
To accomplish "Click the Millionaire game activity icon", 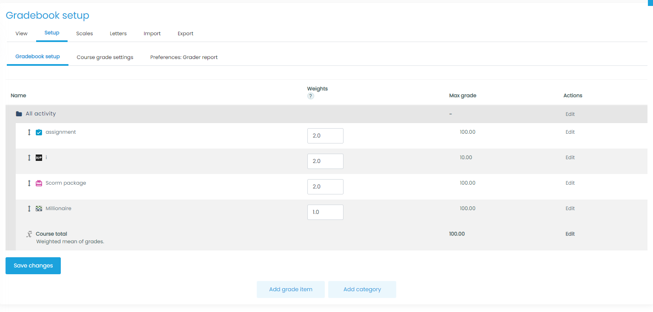I will point(39,209).
